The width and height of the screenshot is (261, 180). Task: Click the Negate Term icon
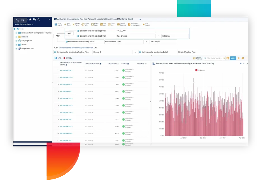pos(83,24)
